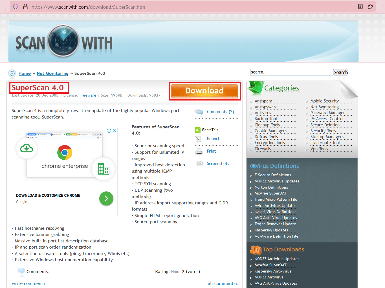This screenshot has width=385, height=288.
Task: Open the Mobile Security category
Action: (325, 101)
